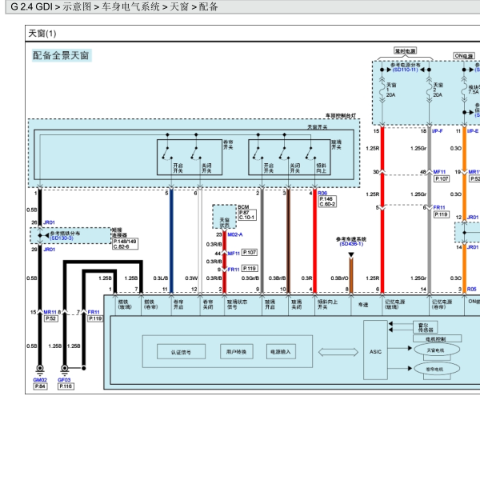
Task: Click the 天窗 2 20A fuse symbol
Action: (x=429, y=90)
